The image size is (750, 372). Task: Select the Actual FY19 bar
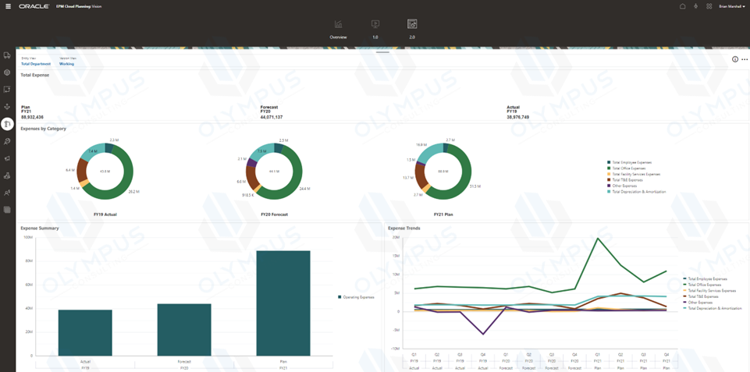pyautogui.click(x=85, y=333)
